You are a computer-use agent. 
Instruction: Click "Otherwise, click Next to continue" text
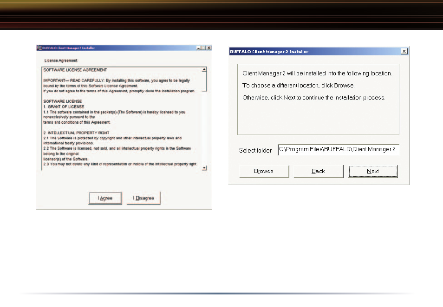pyautogui.click(x=313, y=98)
